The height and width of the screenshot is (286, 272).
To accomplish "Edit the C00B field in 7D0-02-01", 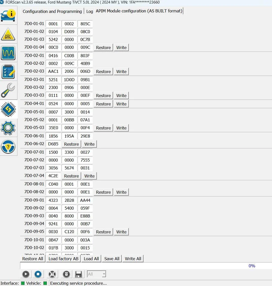I will pyautogui.click(x=69, y=56).
